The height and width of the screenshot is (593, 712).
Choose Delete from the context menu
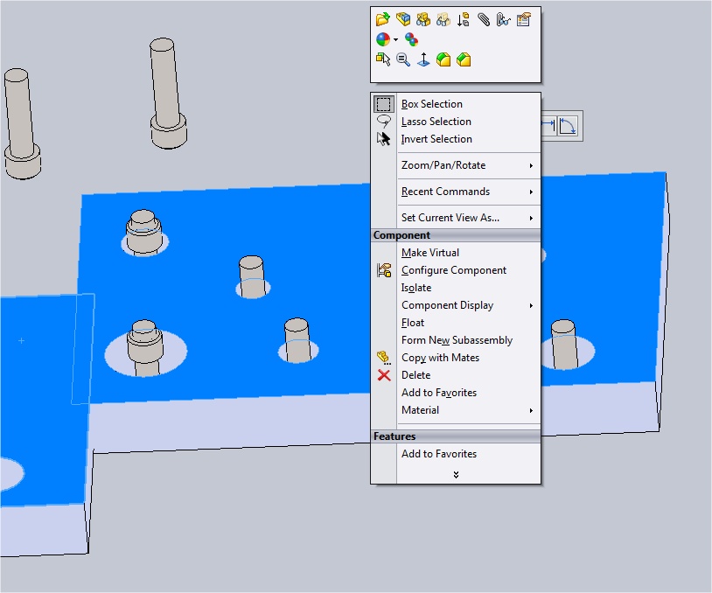click(456, 375)
